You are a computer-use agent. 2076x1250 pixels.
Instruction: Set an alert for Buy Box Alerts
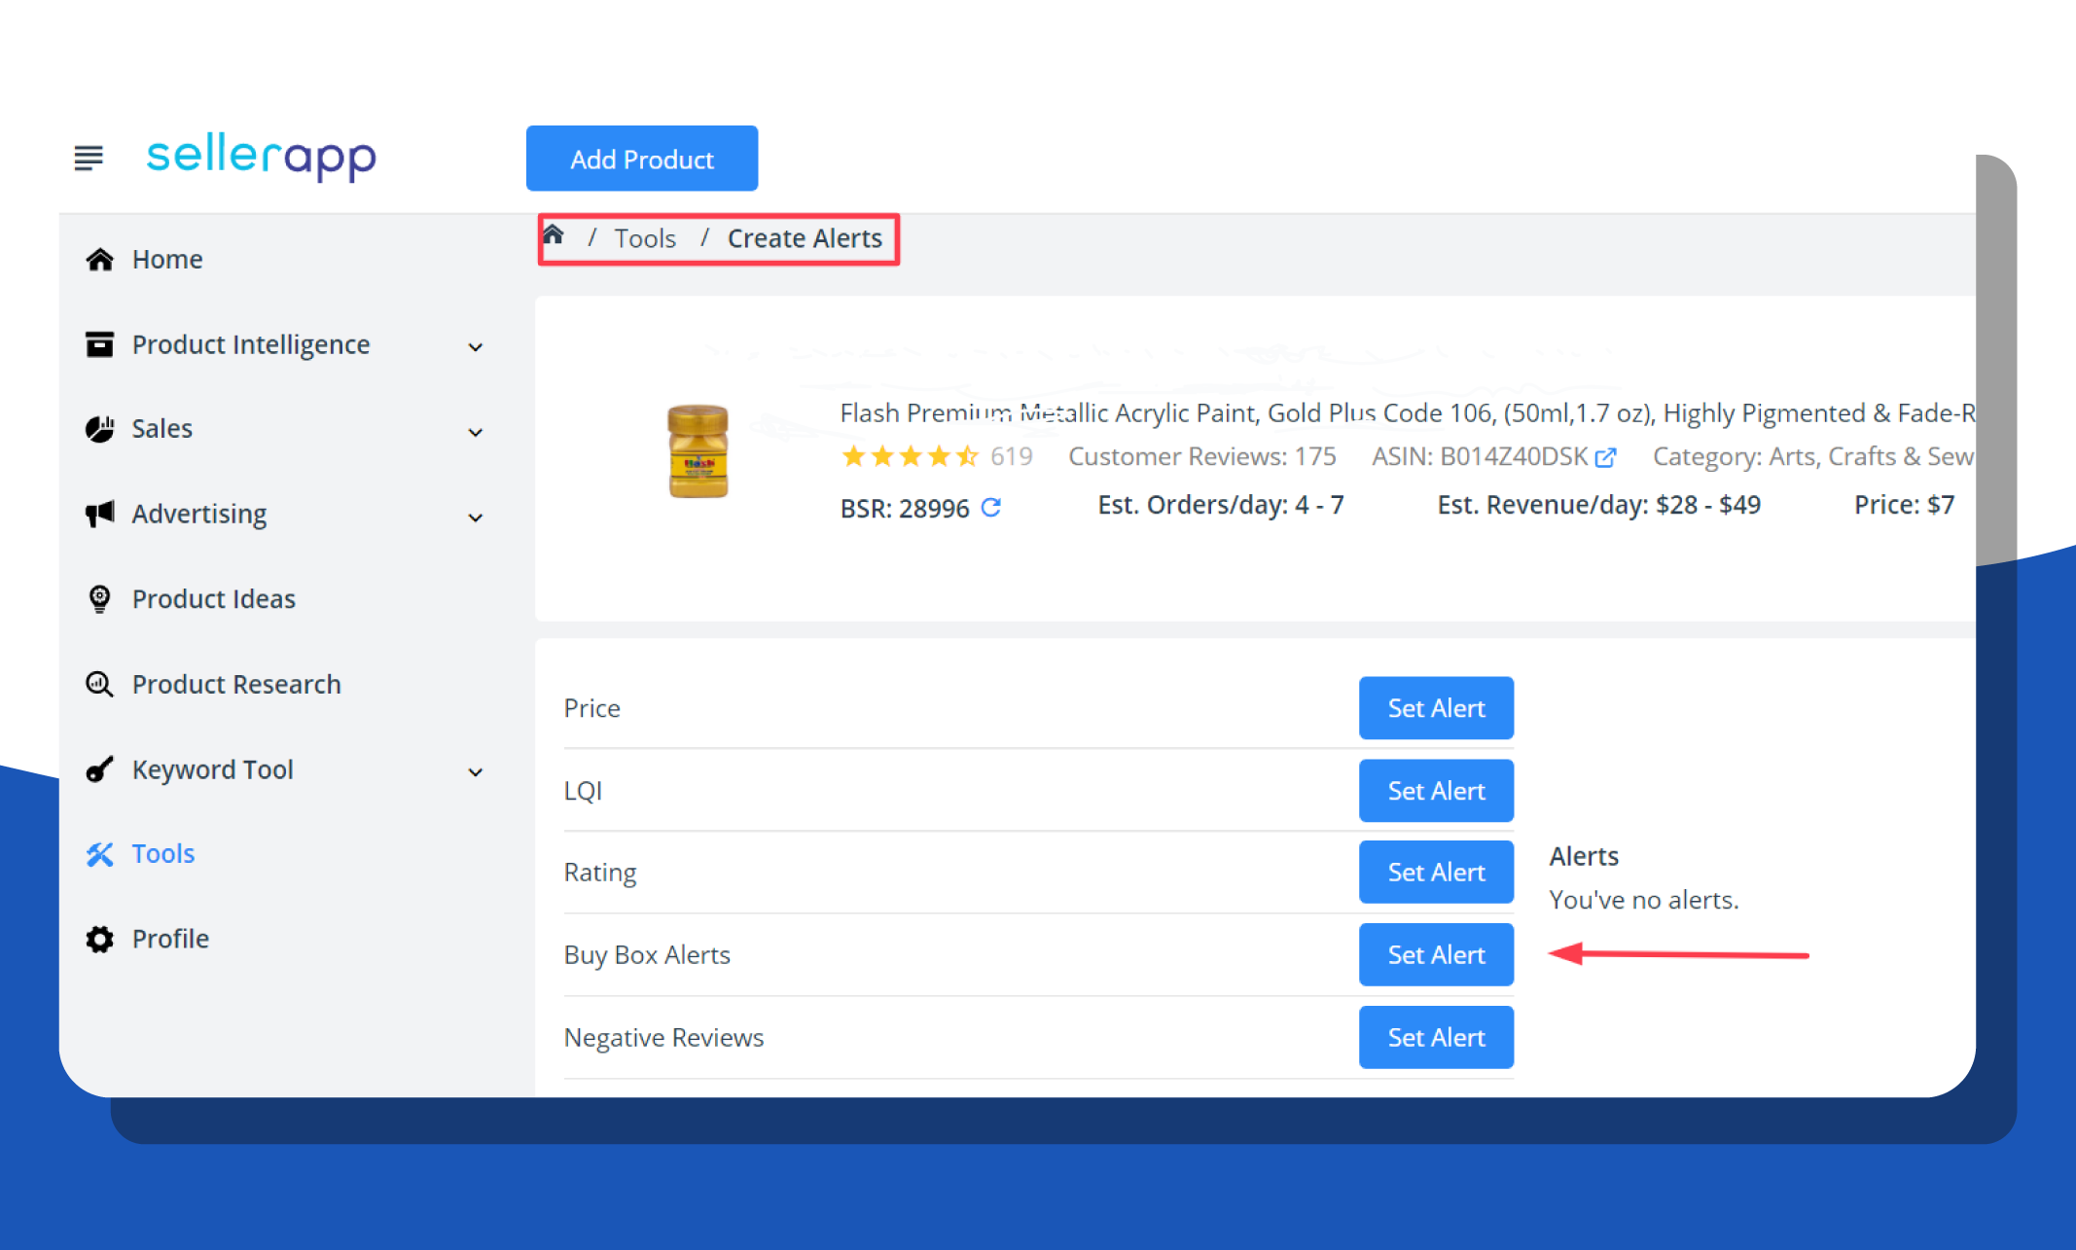1436,955
